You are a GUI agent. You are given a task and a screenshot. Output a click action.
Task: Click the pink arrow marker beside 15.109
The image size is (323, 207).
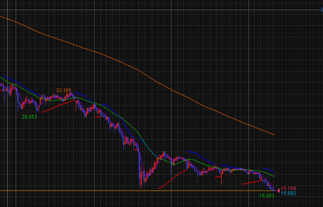point(278,190)
